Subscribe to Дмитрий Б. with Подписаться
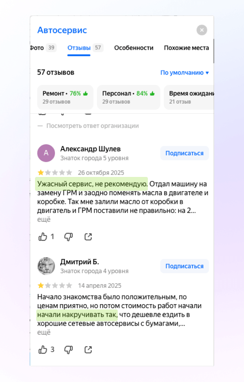244x382 pixels. click(185, 266)
